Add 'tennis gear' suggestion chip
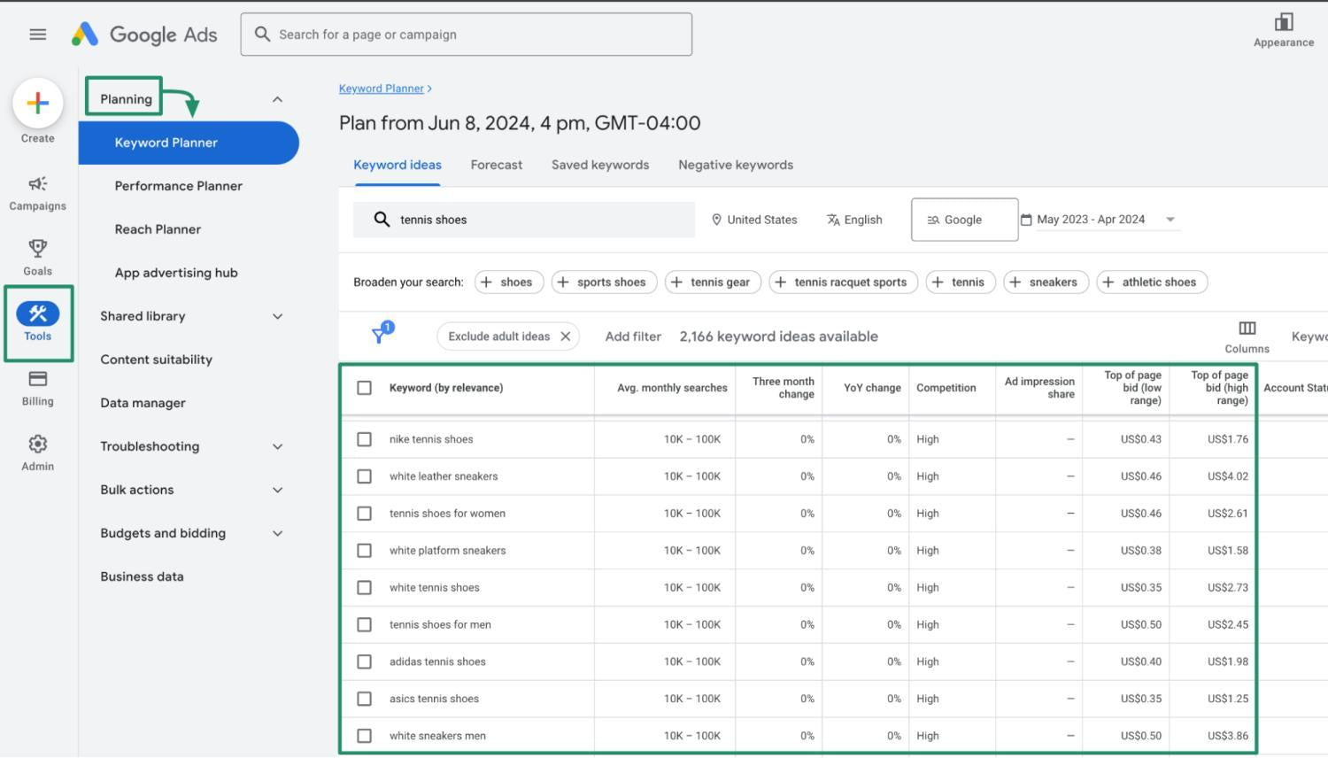 [x=713, y=282]
